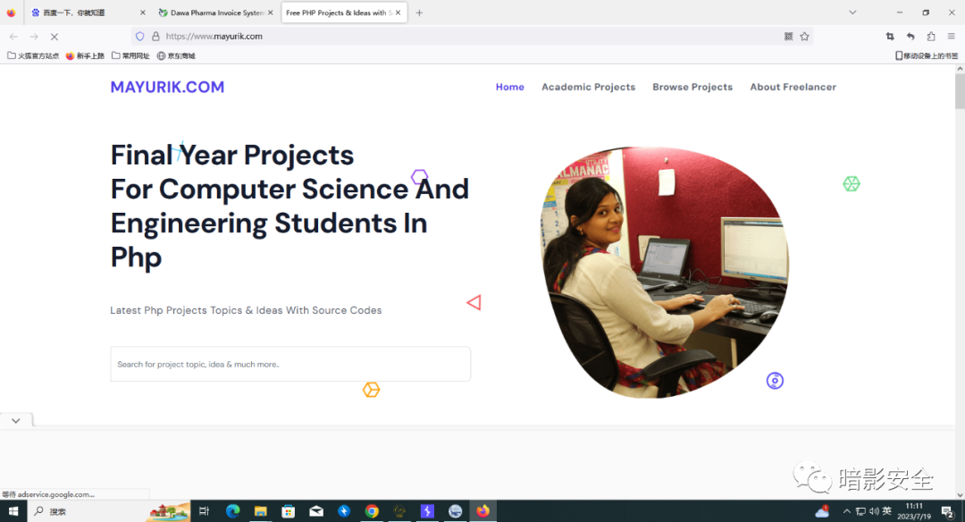Open volume control in system tray
Viewport: 965px width, 522px height.
tap(874, 511)
